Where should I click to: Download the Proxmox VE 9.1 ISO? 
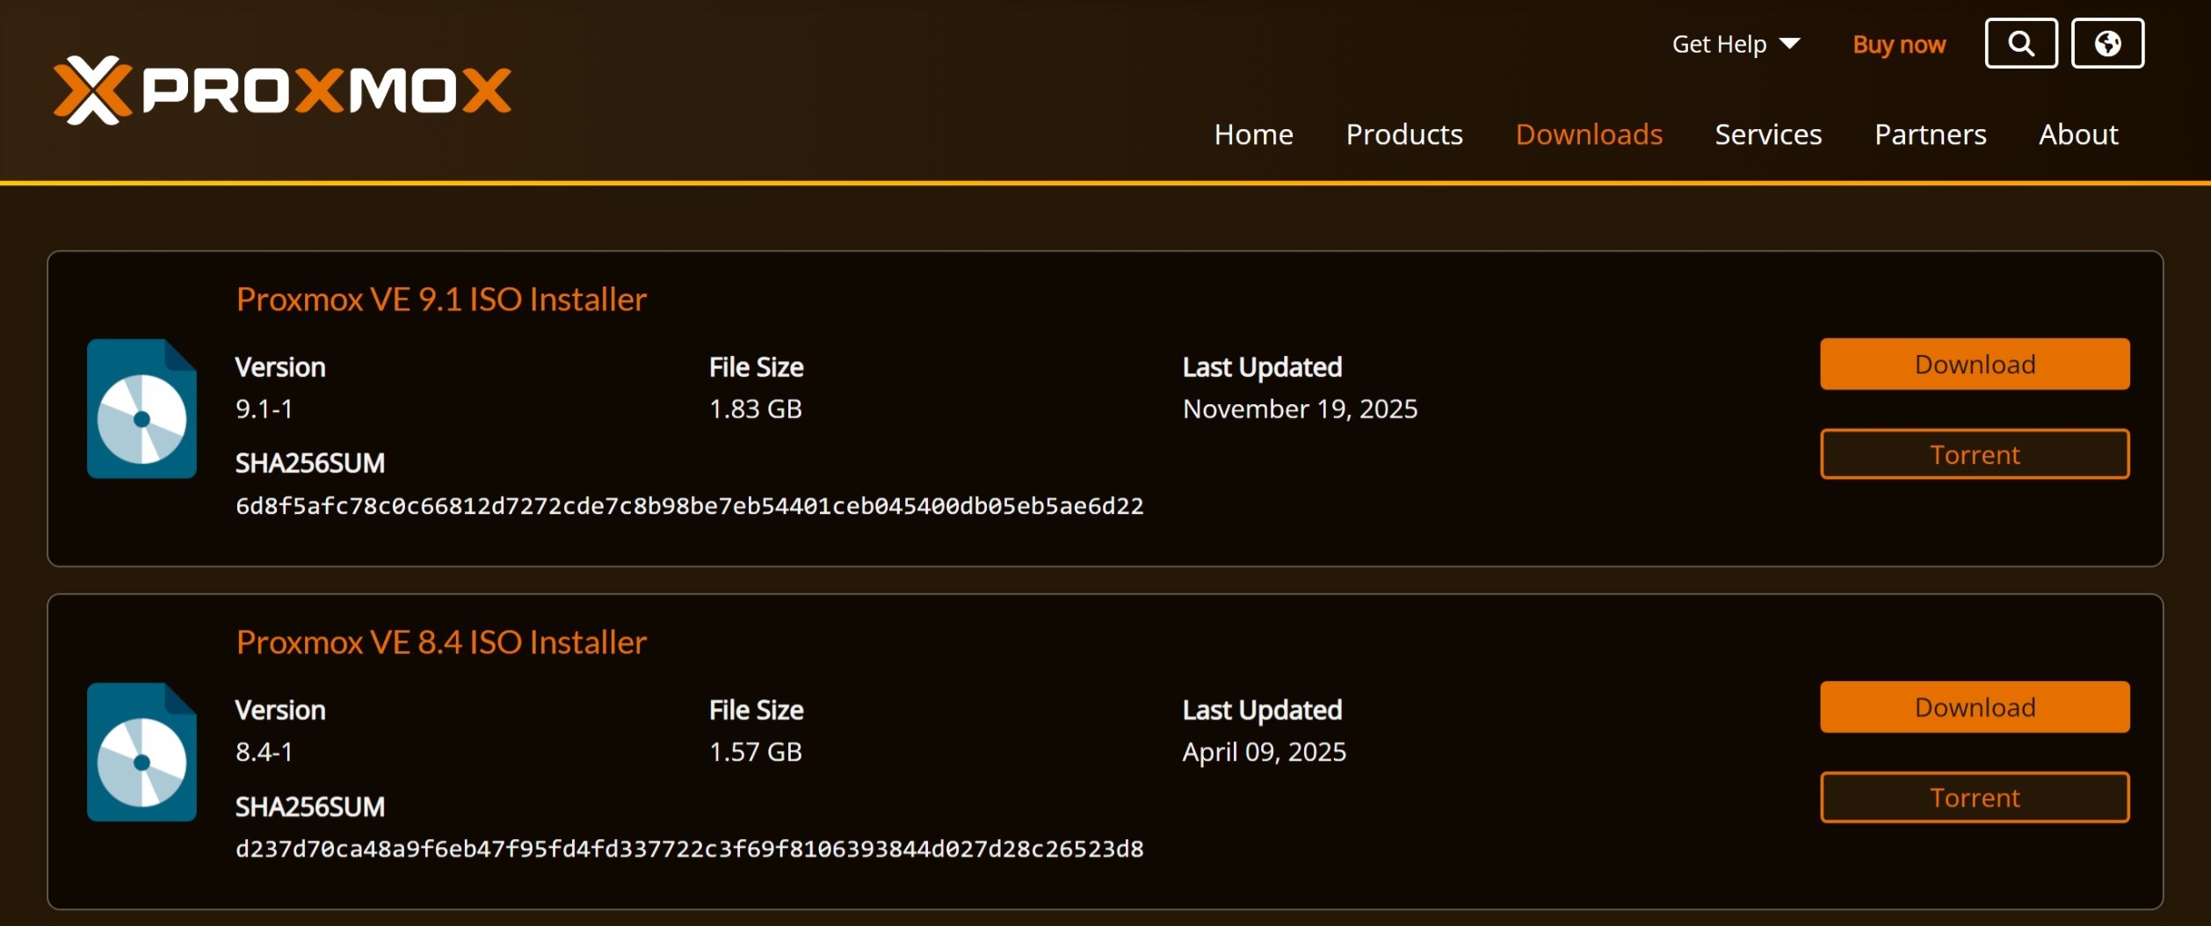coord(1975,364)
